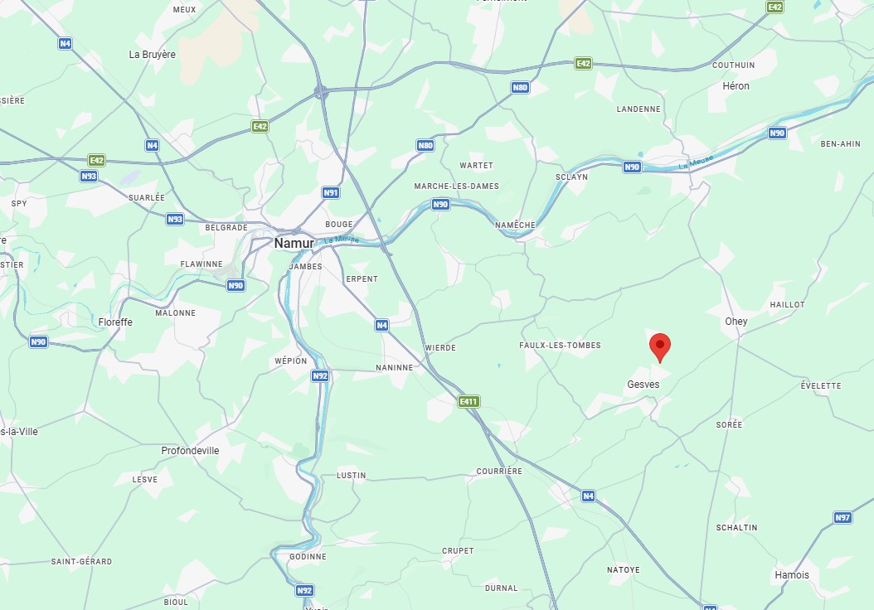Select the La Bruyère label
The width and height of the screenshot is (874, 610).
(x=153, y=55)
